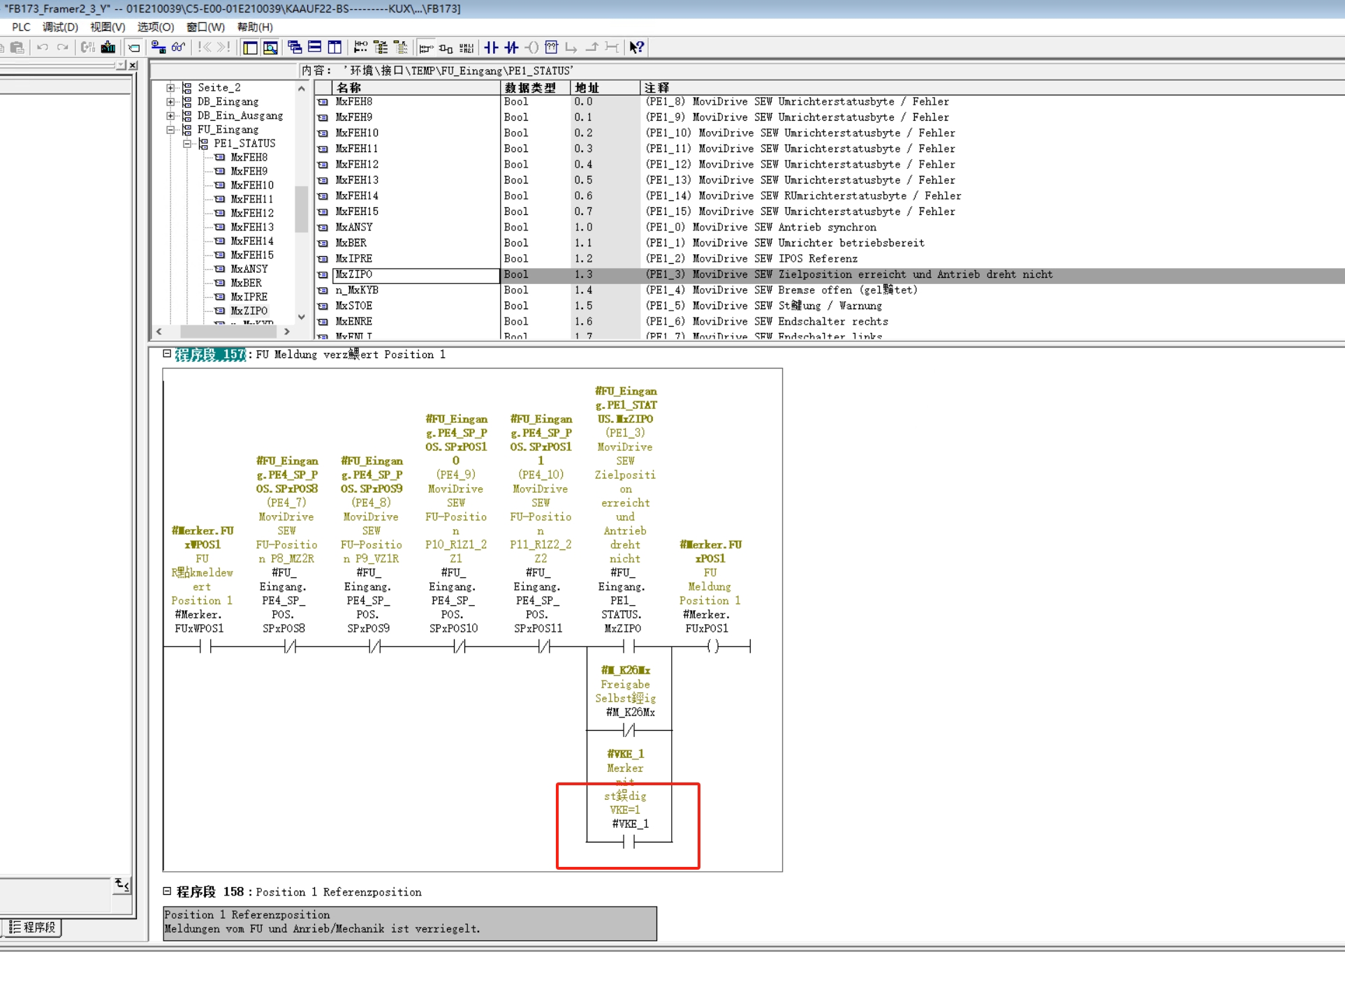Toggle the overview panel view button
Screen dimensions: 1345x1003
pos(250,47)
